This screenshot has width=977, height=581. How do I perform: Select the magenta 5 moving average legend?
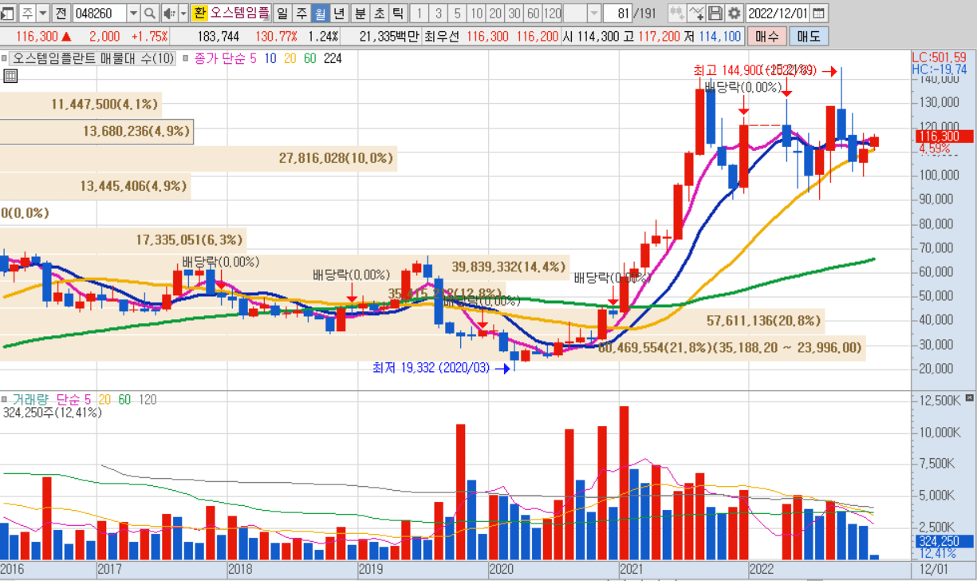coord(253,58)
